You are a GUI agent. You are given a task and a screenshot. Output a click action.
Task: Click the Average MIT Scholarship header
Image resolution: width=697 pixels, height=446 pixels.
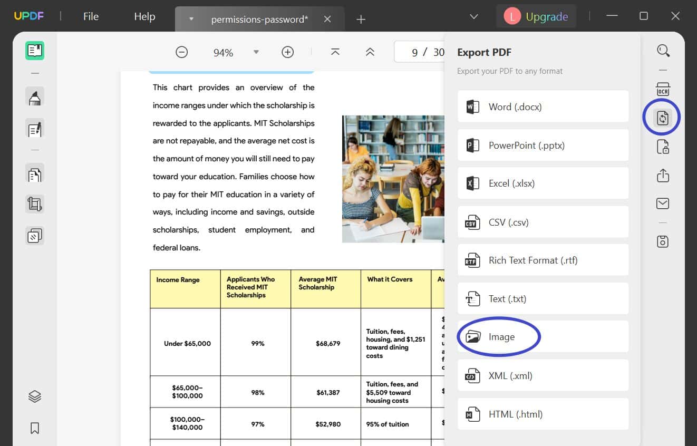point(326,289)
